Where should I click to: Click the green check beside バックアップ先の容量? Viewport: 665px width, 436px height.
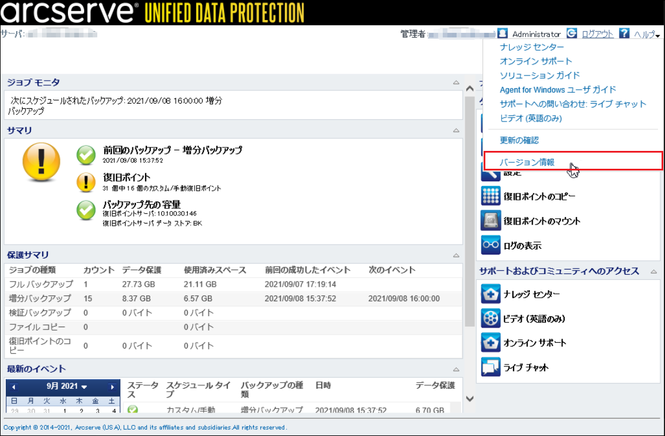86,210
